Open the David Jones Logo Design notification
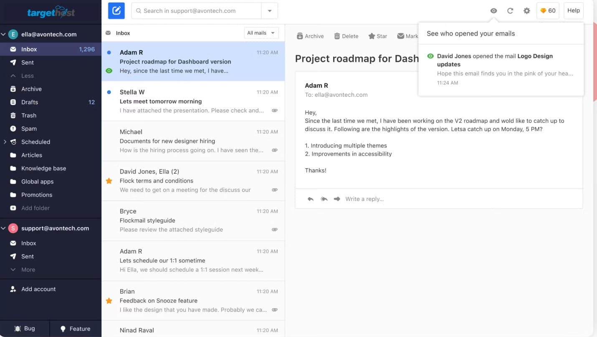This screenshot has width=597, height=337. [x=501, y=70]
